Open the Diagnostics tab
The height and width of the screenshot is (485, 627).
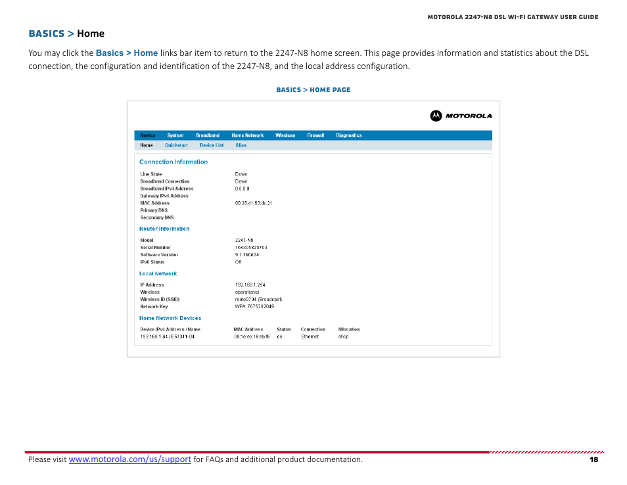coord(349,135)
